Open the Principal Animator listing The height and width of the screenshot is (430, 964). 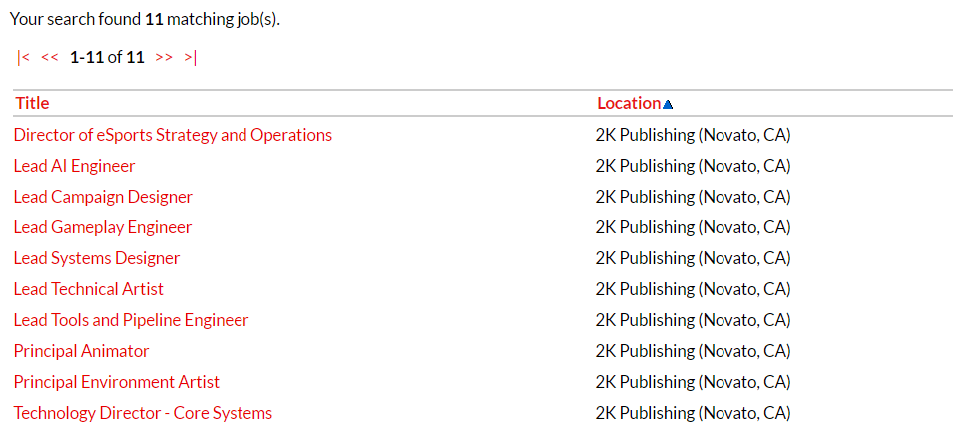click(x=81, y=351)
